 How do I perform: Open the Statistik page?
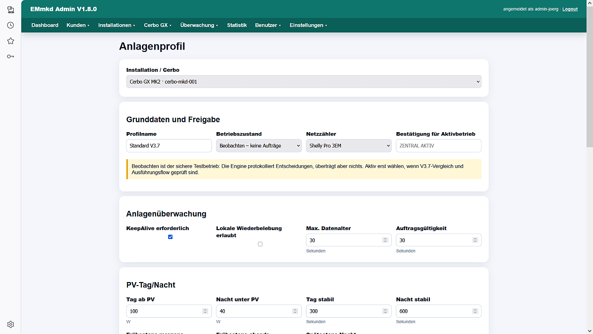(237, 25)
